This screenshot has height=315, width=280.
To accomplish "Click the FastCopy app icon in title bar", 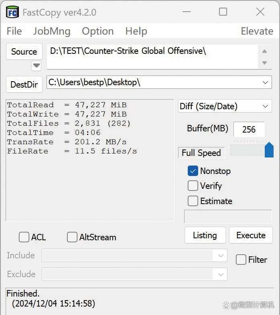I will point(12,12).
